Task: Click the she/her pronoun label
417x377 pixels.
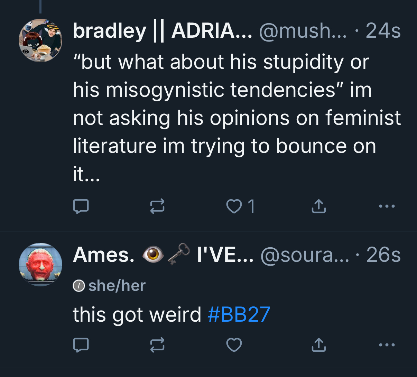Action: [117, 286]
